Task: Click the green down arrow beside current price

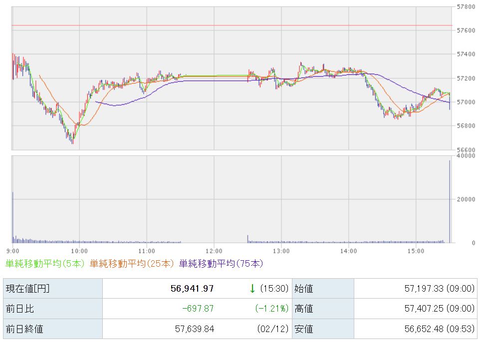Action: (252, 289)
